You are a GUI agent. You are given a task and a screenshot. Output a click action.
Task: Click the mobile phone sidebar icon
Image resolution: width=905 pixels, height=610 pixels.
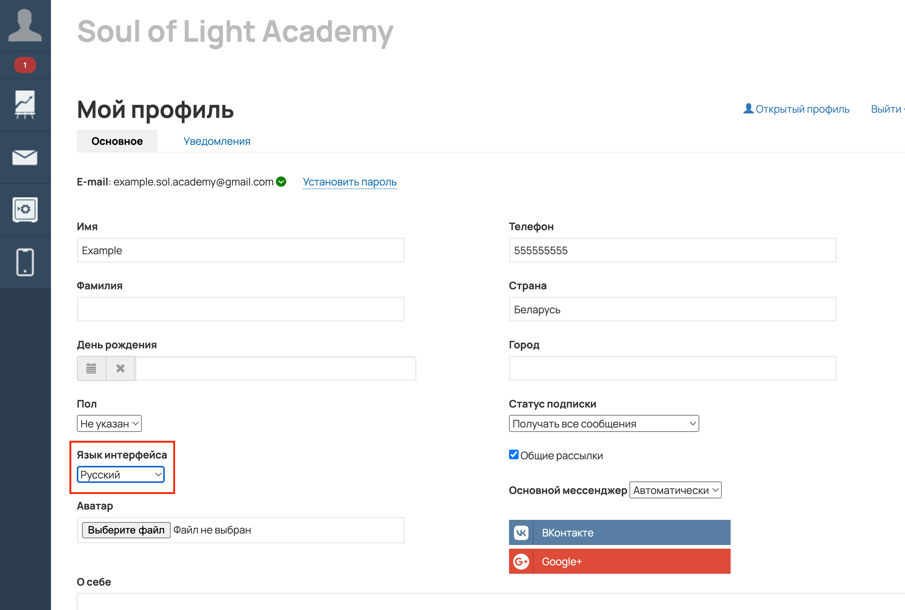25,262
